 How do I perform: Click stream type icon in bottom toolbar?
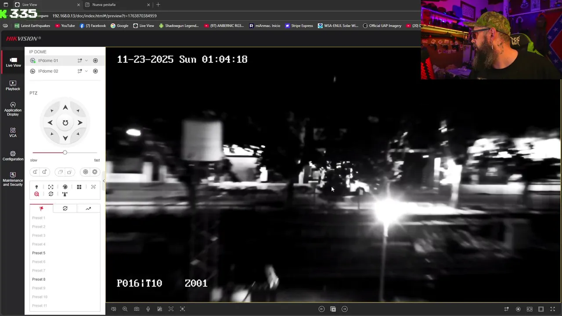(507, 309)
